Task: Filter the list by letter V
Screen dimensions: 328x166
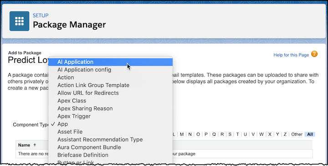Action: pyautogui.click(x=253, y=134)
